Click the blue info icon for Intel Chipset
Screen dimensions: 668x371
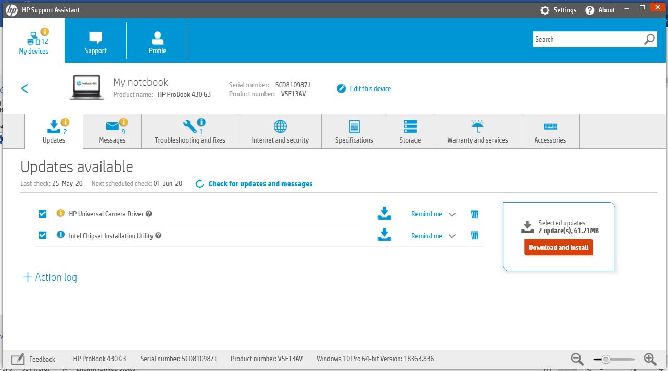pos(60,235)
